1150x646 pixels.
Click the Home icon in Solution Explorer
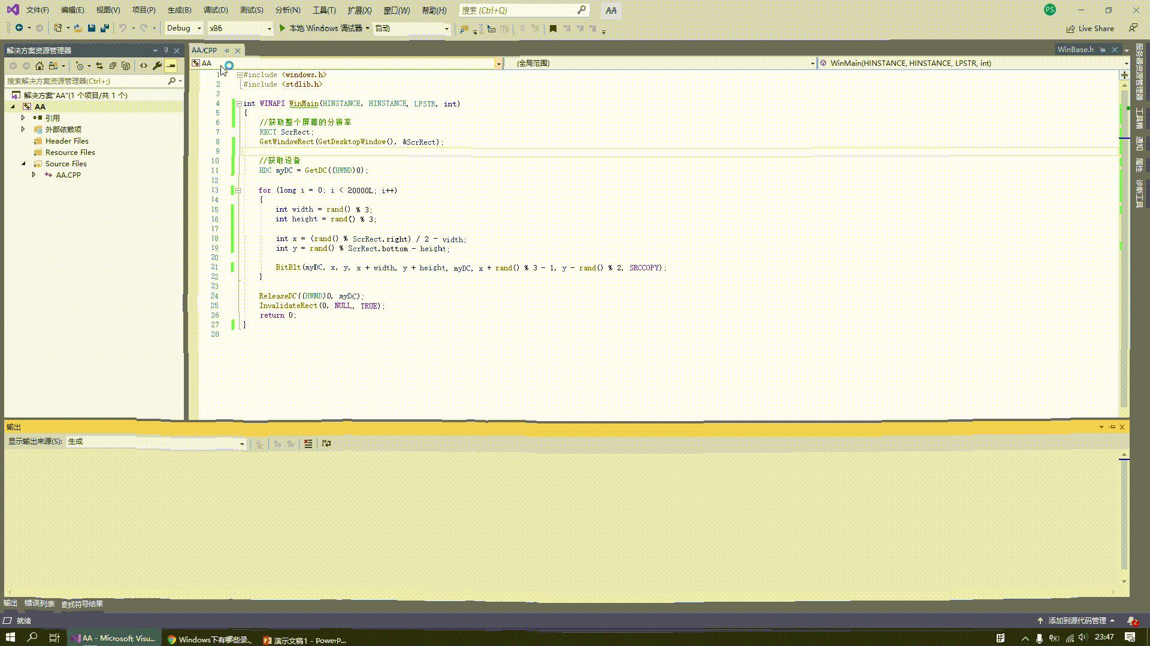40,66
